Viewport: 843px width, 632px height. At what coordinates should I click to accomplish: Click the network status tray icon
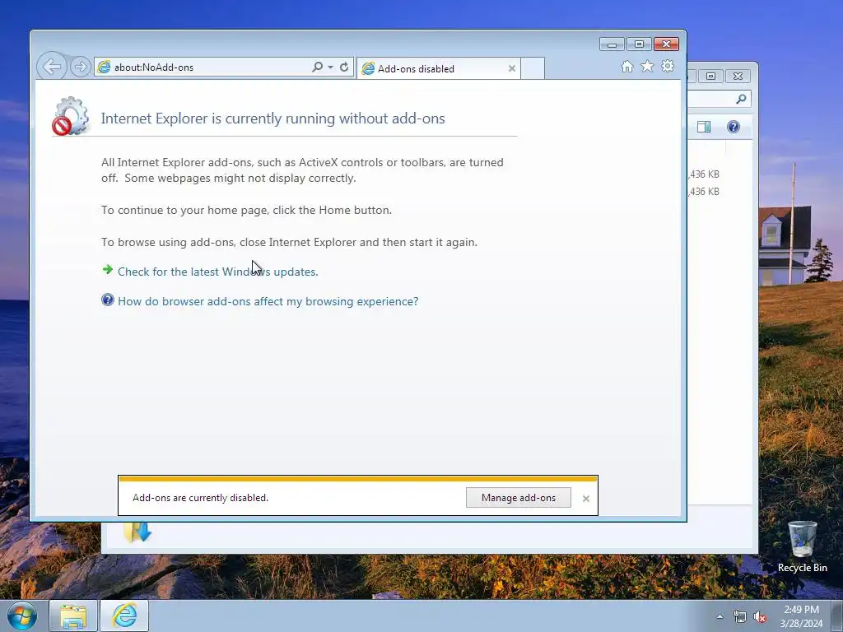tap(740, 616)
